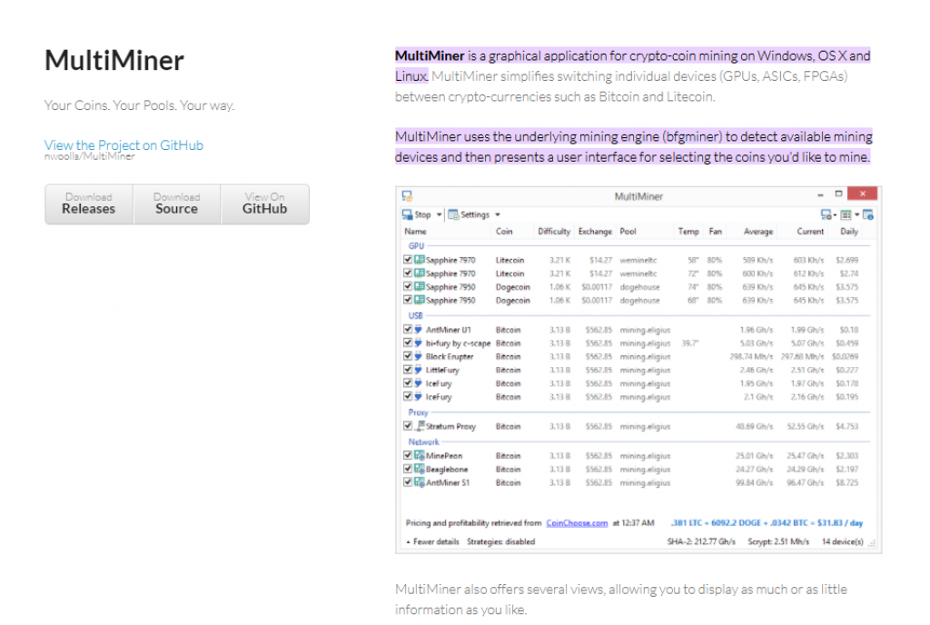Click the SHA-2: 212.77 Gh/s status text
This screenshot has height=625, width=930.
click(701, 541)
